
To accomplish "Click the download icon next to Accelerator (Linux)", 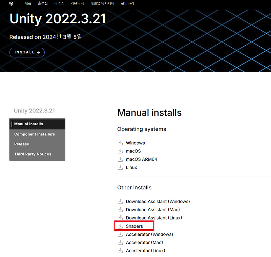I will pos(120,250).
